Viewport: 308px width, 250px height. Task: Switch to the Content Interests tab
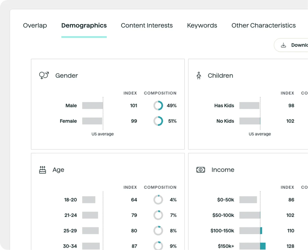[x=147, y=26]
